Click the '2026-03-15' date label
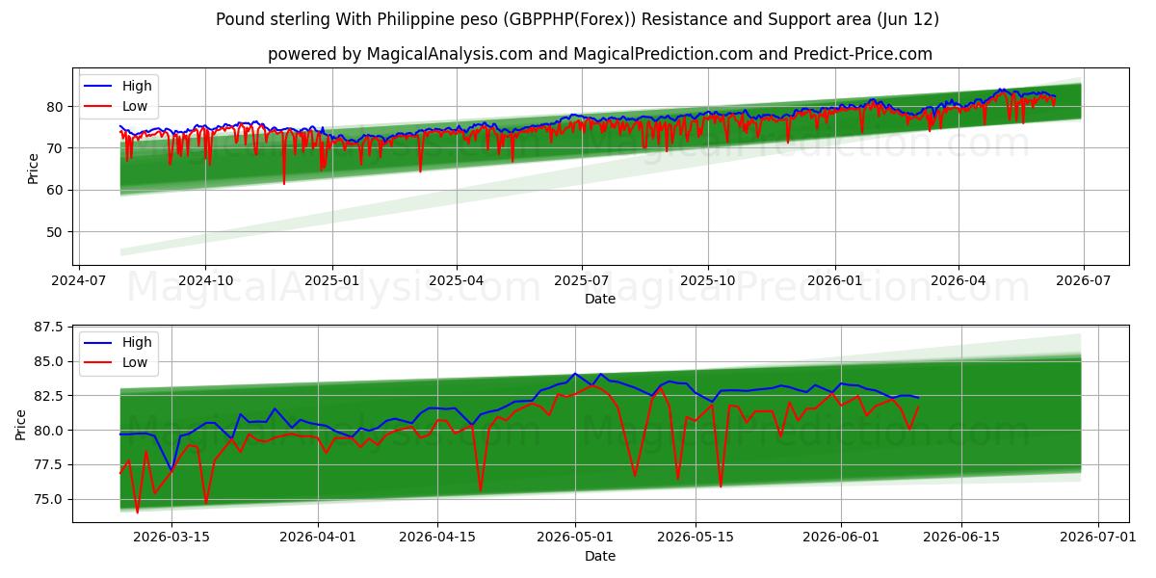This screenshot has height=578, width=1156. click(171, 537)
